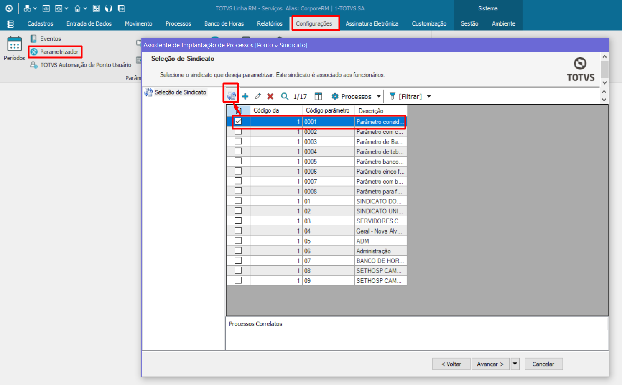Check the checkbox for SINDICATO DO row 01
The width and height of the screenshot is (622, 385).
(238, 201)
